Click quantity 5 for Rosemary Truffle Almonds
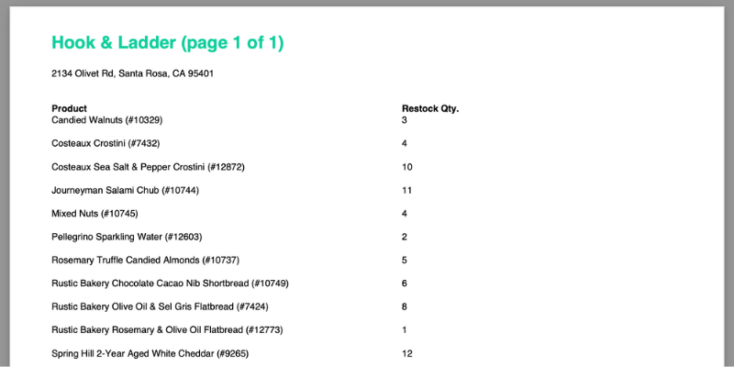The height and width of the screenshot is (367, 734). point(405,261)
